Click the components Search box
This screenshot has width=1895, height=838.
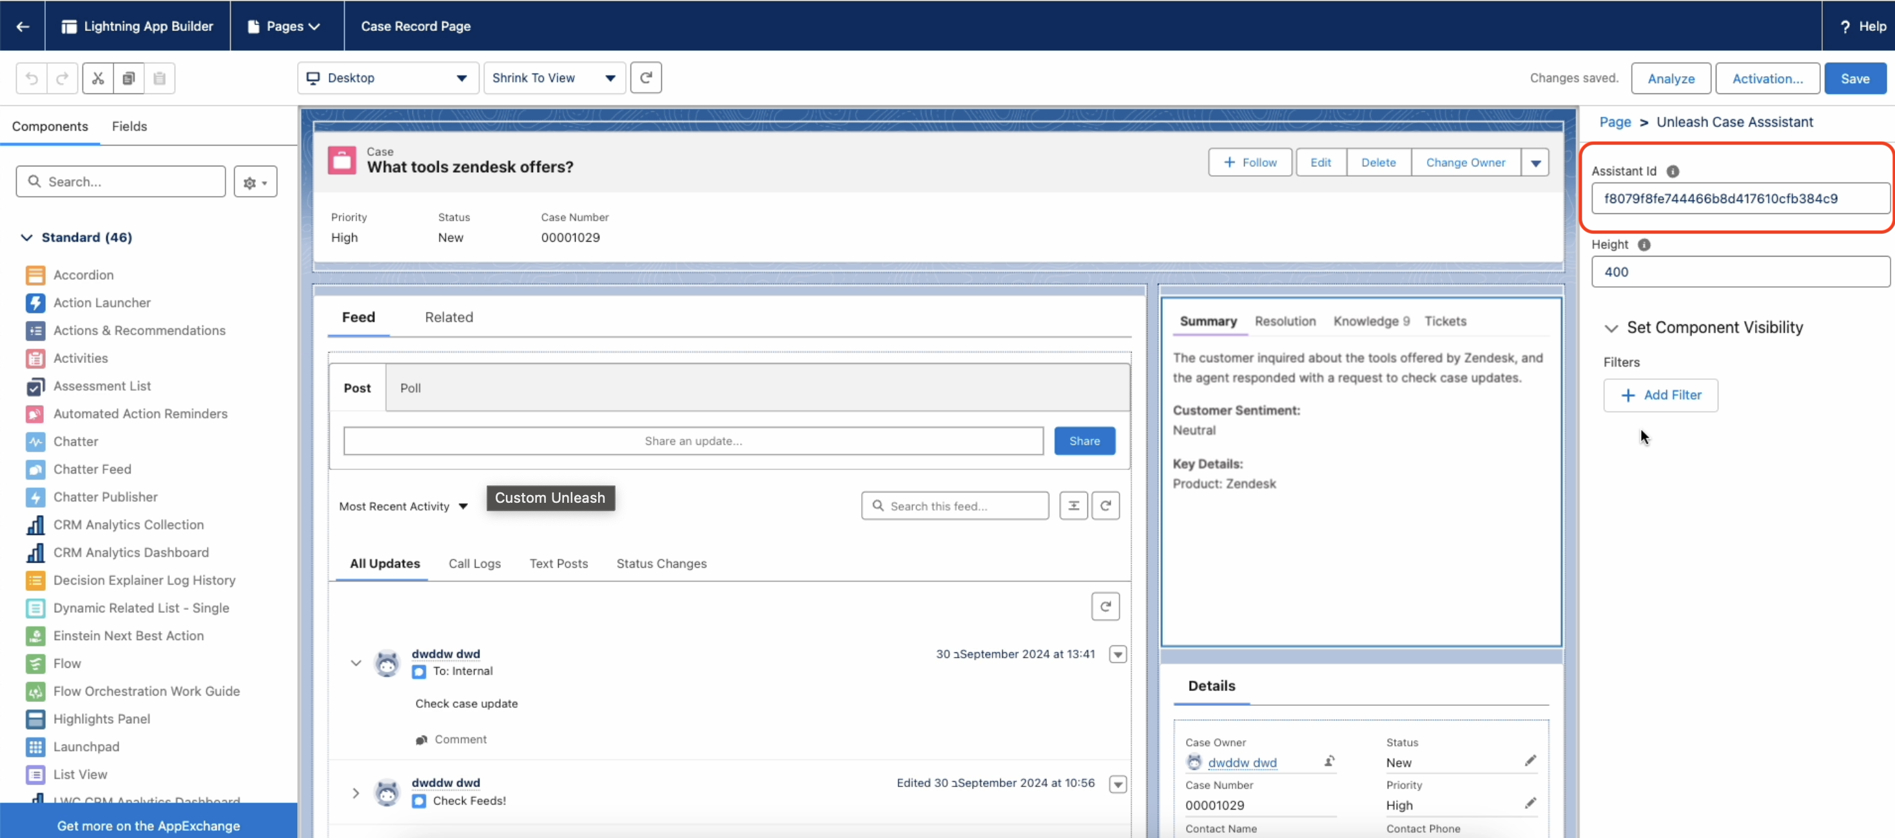[121, 182]
